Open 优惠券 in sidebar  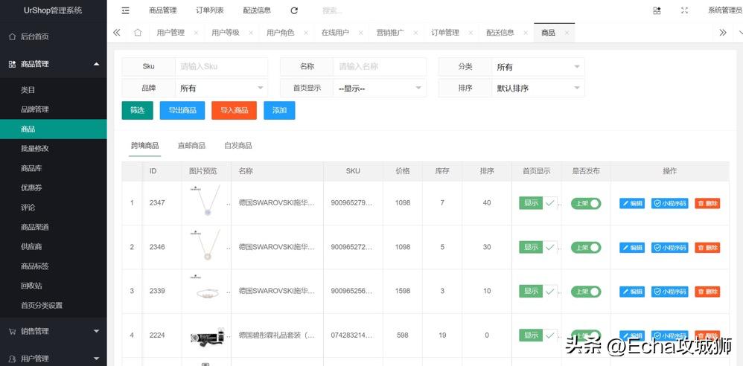(x=54, y=188)
